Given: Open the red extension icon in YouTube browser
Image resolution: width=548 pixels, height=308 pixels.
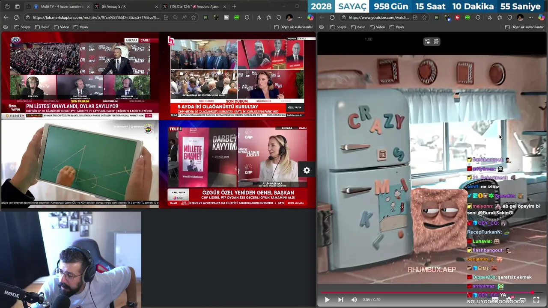Looking at the screenshot, I should [457, 18].
